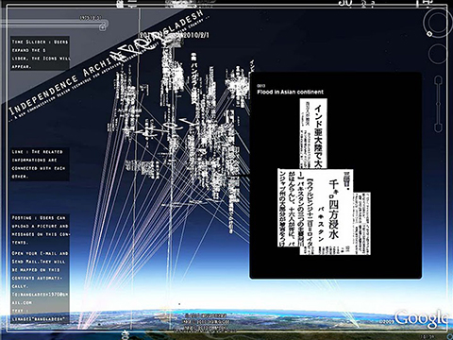Click the north marker on the compass ring
453x340 pixels.
pos(429,33)
